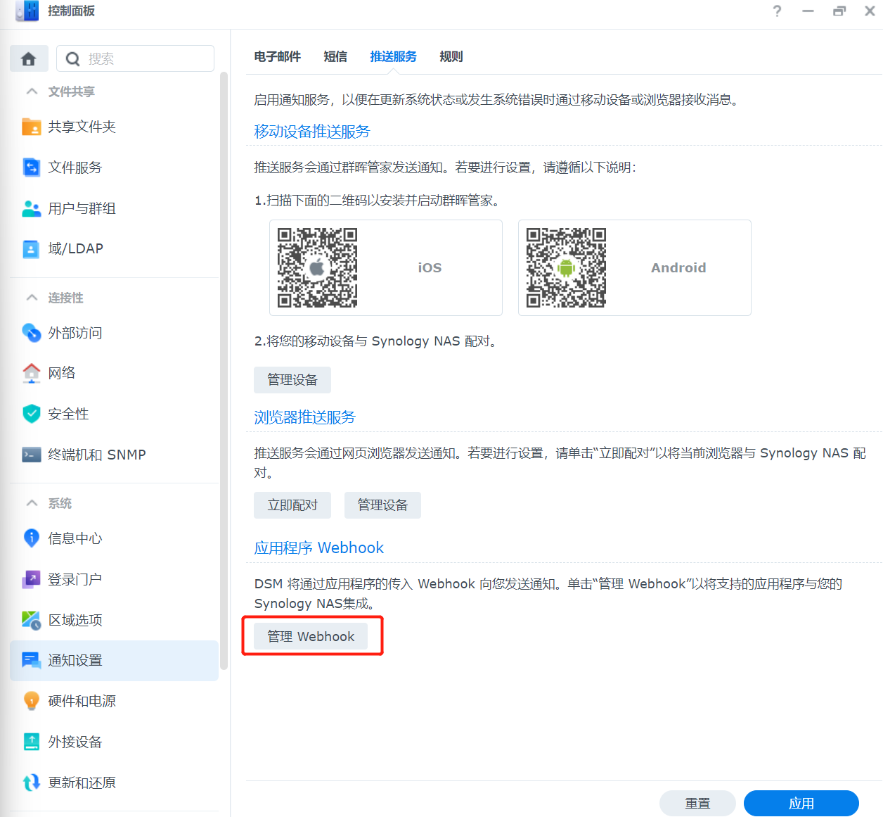The width and height of the screenshot is (883, 817).
Task: Click the network (网络) house icon
Action: point(32,373)
